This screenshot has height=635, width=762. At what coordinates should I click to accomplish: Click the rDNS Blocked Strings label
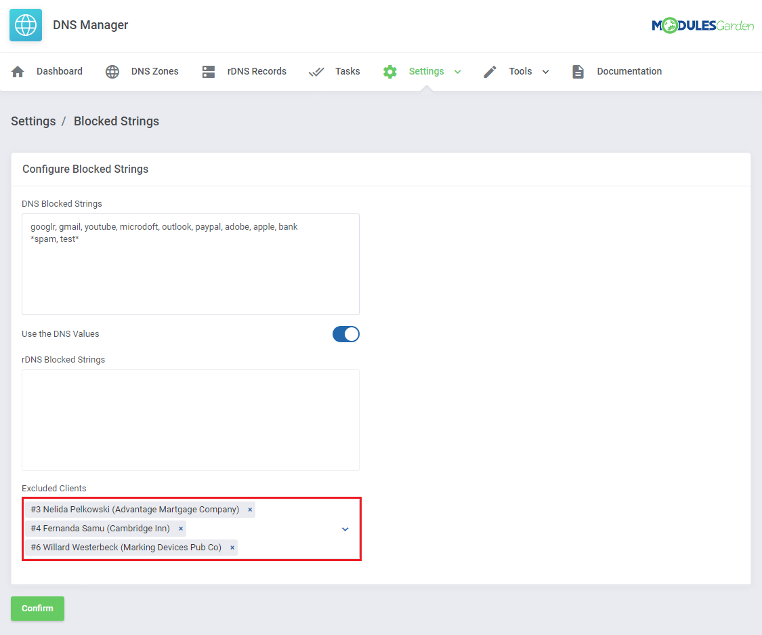(x=63, y=360)
